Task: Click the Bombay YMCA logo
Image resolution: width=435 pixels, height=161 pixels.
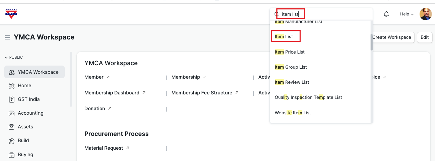Action: coord(11,14)
